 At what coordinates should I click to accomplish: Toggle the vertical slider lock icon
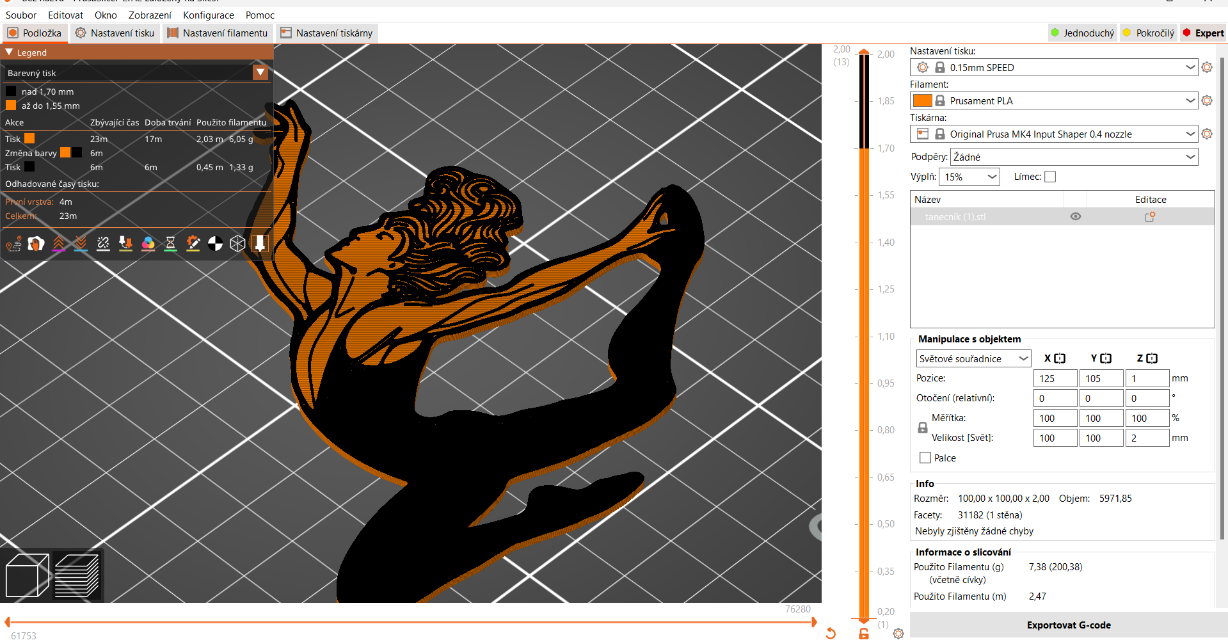(x=864, y=634)
